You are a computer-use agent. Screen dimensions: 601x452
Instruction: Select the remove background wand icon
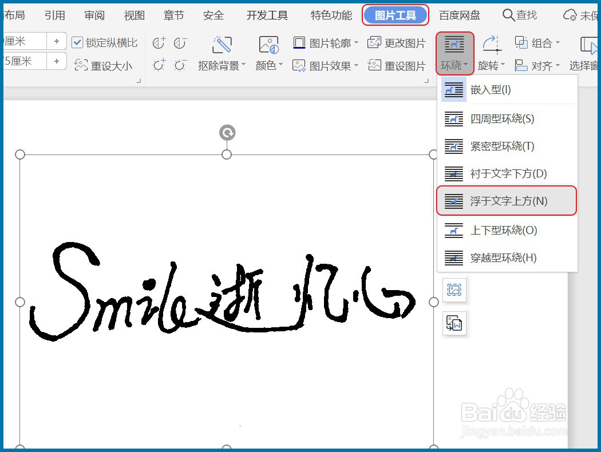tap(222, 45)
